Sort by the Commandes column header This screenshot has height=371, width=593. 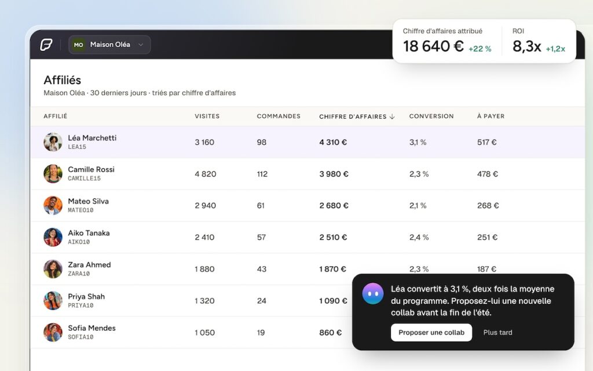pos(279,116)
